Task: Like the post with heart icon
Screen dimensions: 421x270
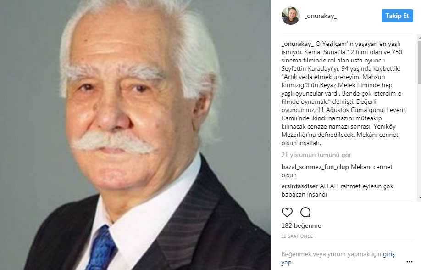Action: [287, 212]
